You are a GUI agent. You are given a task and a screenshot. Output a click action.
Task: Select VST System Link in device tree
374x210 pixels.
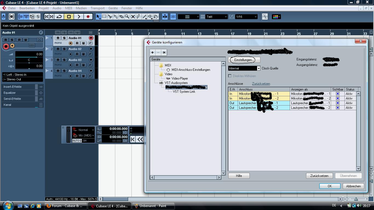pyautogui.click(x=184, y=92)
